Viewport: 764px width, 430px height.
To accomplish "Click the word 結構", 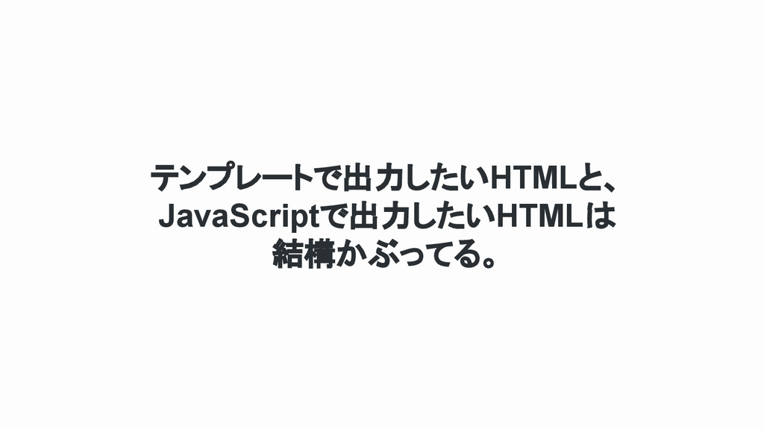I will pos(303,255).
